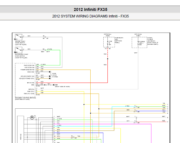Viewport: 180px width, 143px height.
Task: Click the "RED" label beside the dashed wire
Action: 105,54
